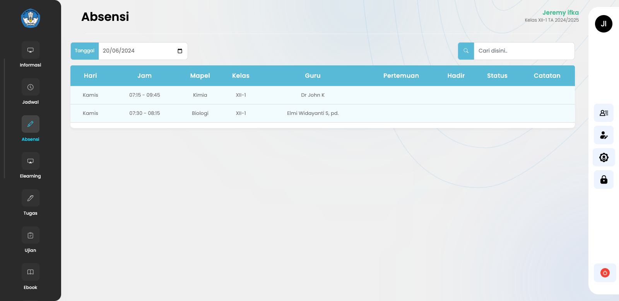Select the Biologi row in table

pyautogui.click(x=200, y=113)
